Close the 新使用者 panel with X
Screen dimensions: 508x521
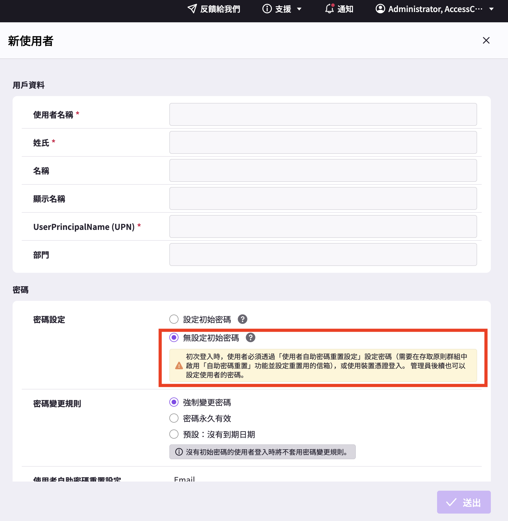[x=486, y=40]
